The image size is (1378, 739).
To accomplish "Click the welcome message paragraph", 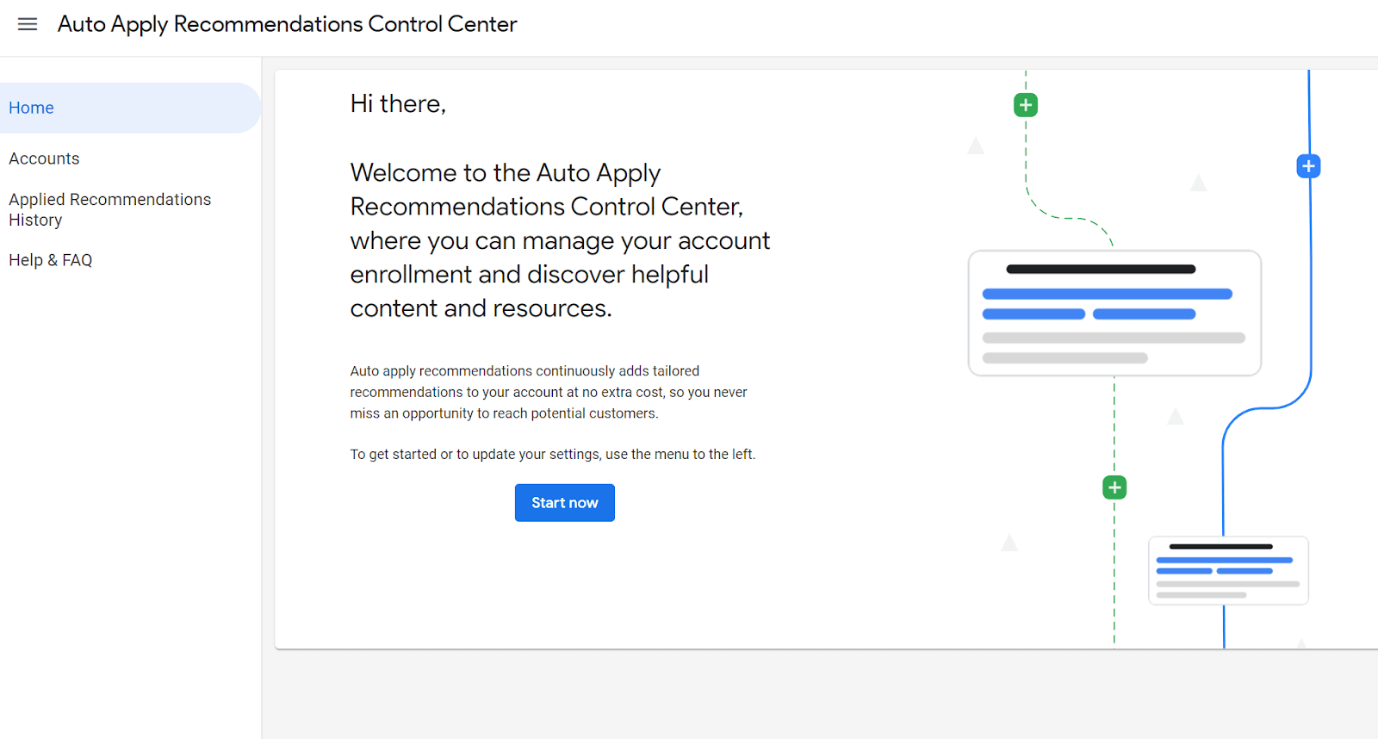I will 560,240.
